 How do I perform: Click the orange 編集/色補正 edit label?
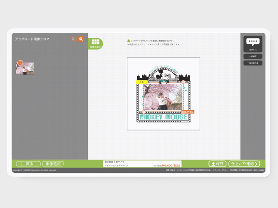188,112
